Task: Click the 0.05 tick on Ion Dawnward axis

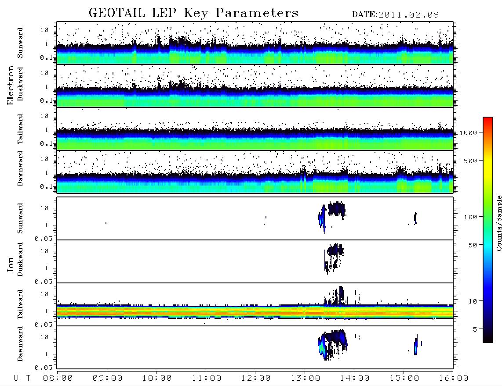Action: pos(43,368)
